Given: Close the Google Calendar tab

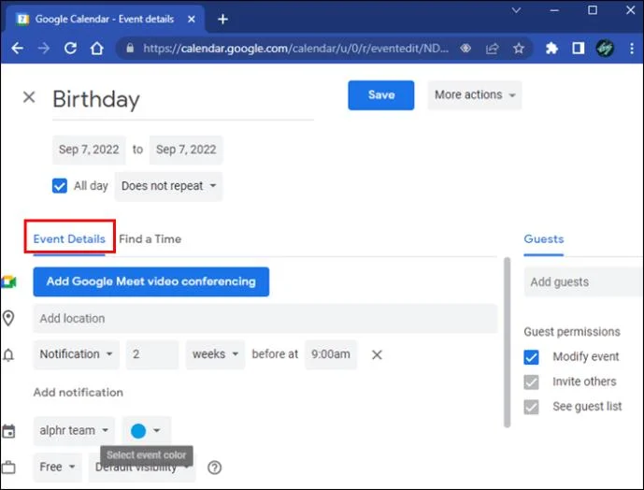Looking at the screenshot, I should pyautogui.click(x=191, y=19).
